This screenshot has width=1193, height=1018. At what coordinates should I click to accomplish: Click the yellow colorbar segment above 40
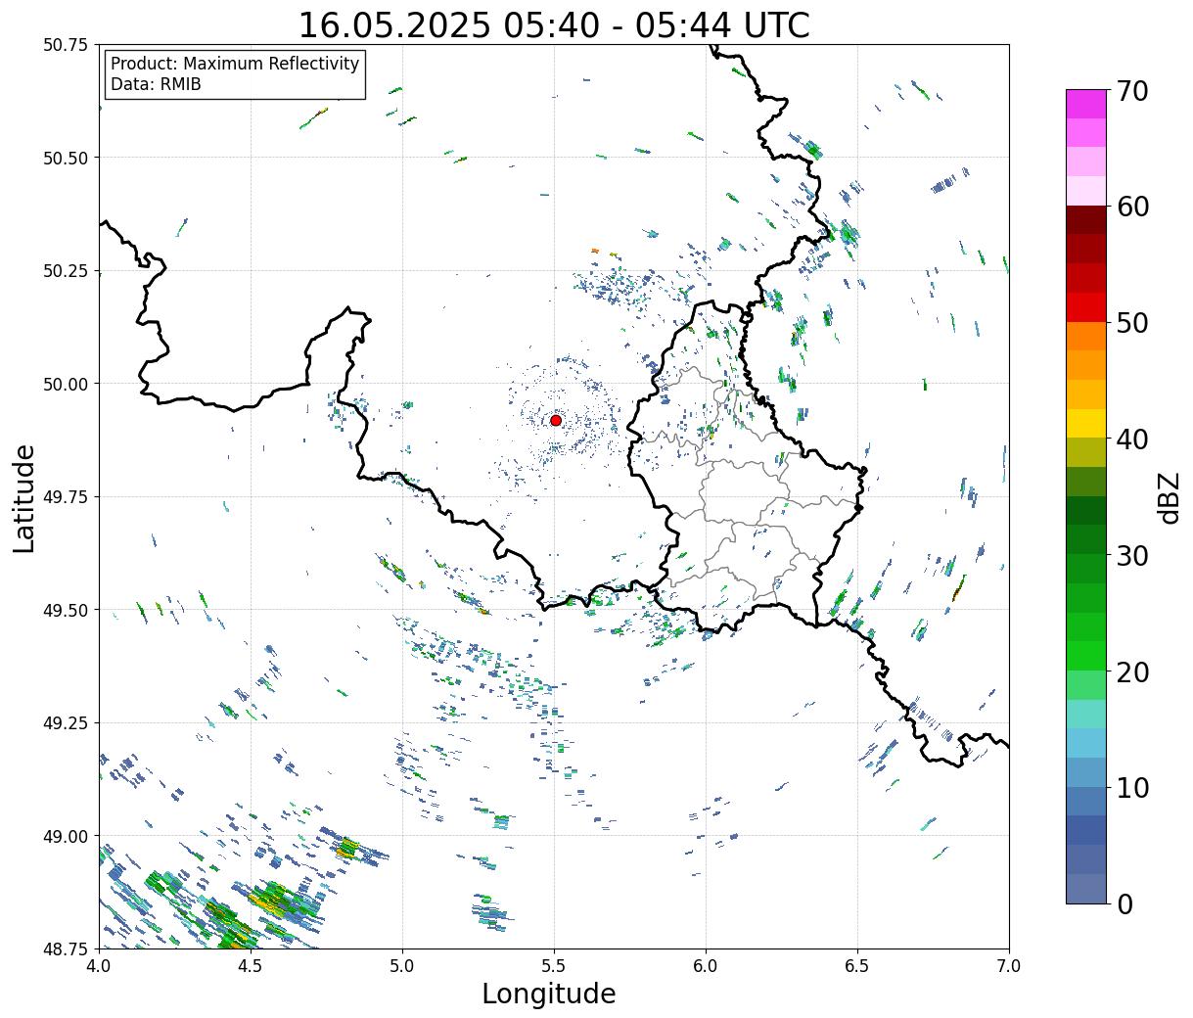[x=1086, y=424]
